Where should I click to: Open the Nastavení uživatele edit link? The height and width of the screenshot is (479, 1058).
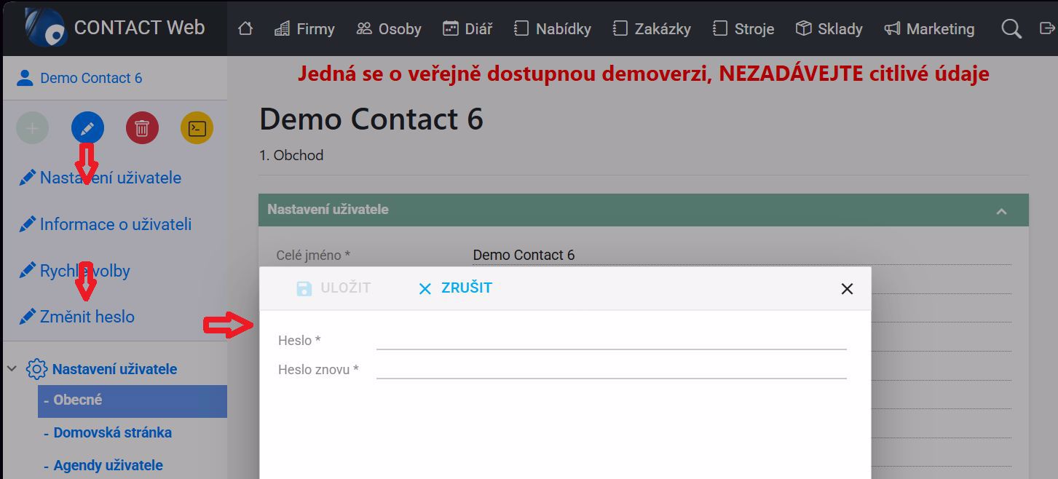(100, 178)
